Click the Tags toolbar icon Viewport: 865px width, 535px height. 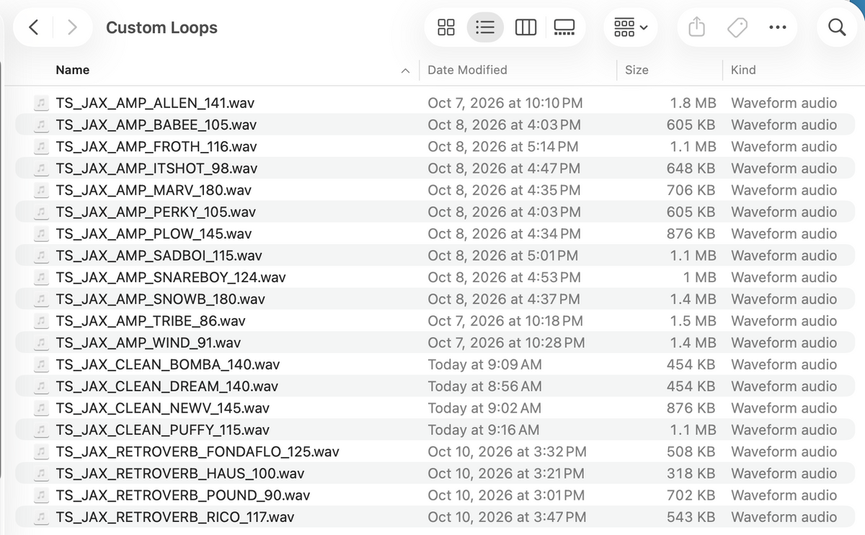click(737, 27)
